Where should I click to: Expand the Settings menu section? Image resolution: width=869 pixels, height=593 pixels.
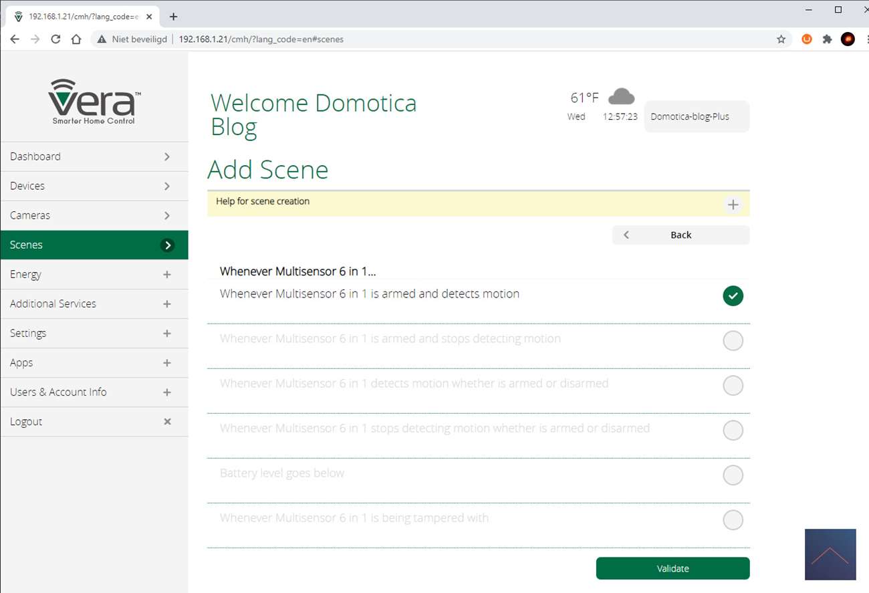click(x=167, y=334)
